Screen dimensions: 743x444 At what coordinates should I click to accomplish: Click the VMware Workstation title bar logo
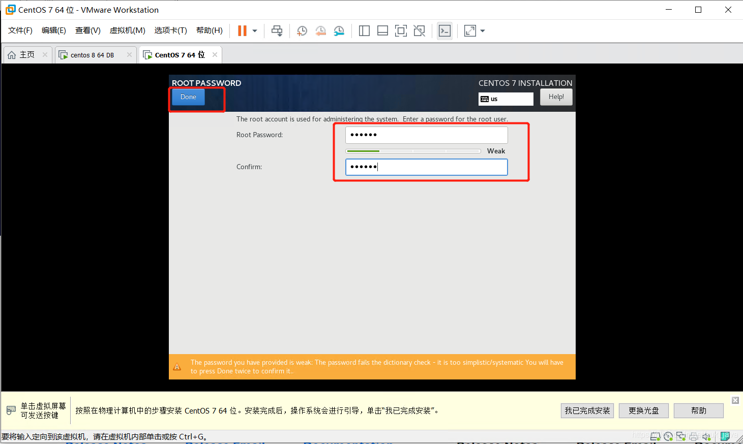click(11, 10)
